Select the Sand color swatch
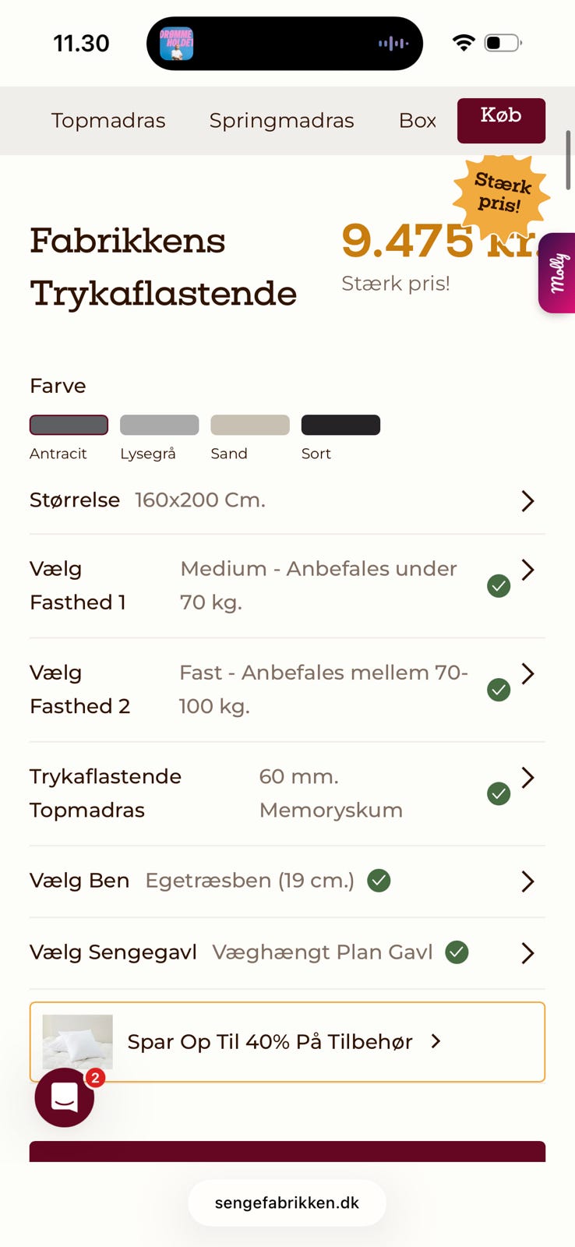 coord(250,425)
